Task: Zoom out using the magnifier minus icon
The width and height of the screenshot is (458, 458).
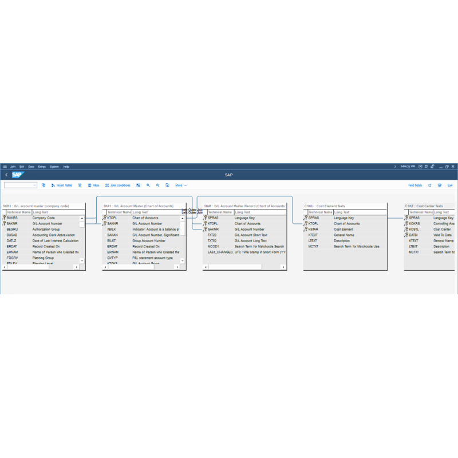Action: [157, 185]
